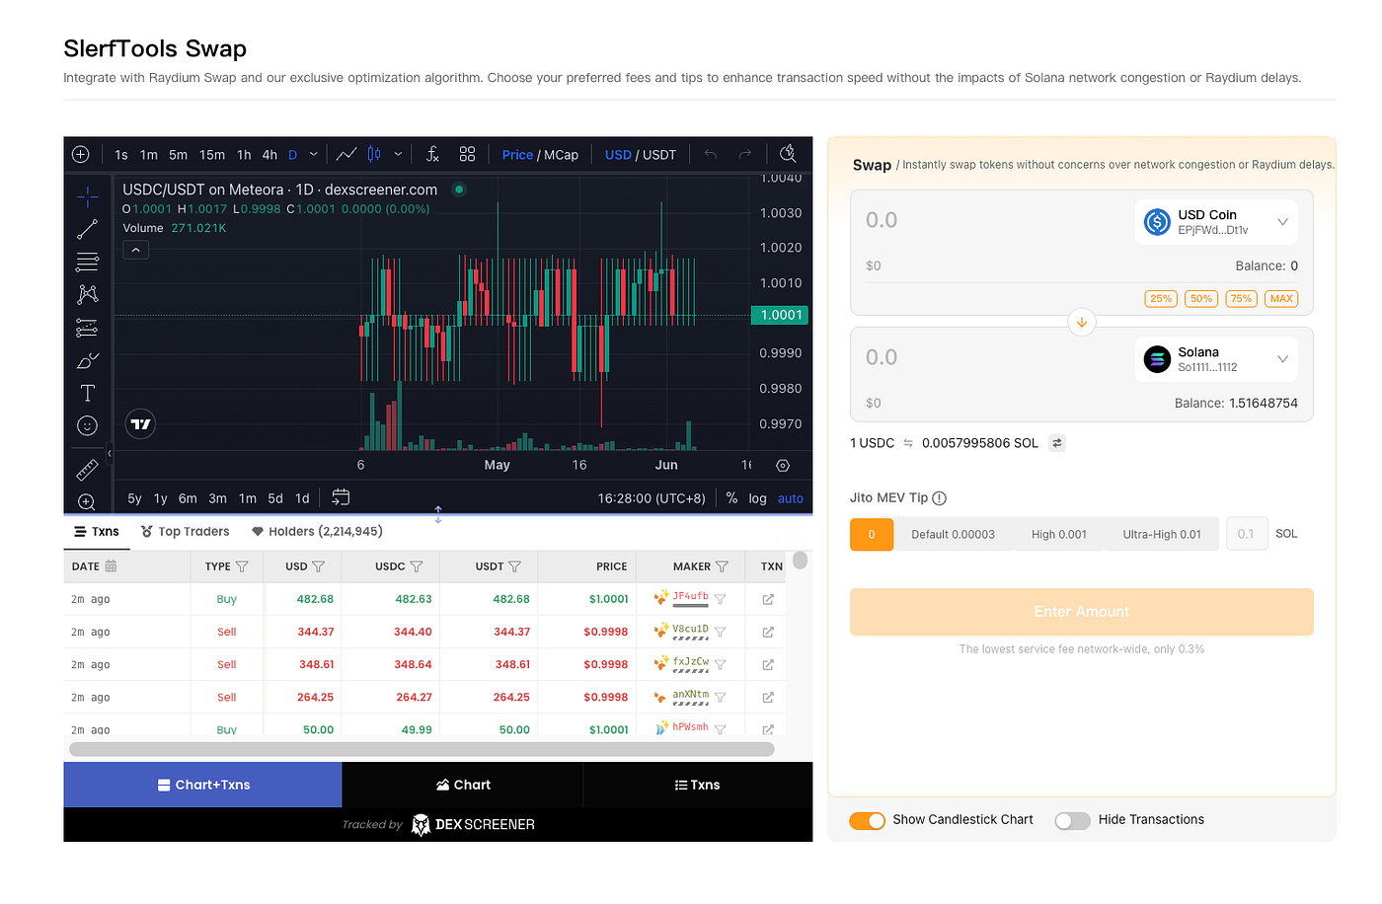
Task: Expand the time interval dropdown chevron
Action: pyautogui.click(x=314, y=154)
